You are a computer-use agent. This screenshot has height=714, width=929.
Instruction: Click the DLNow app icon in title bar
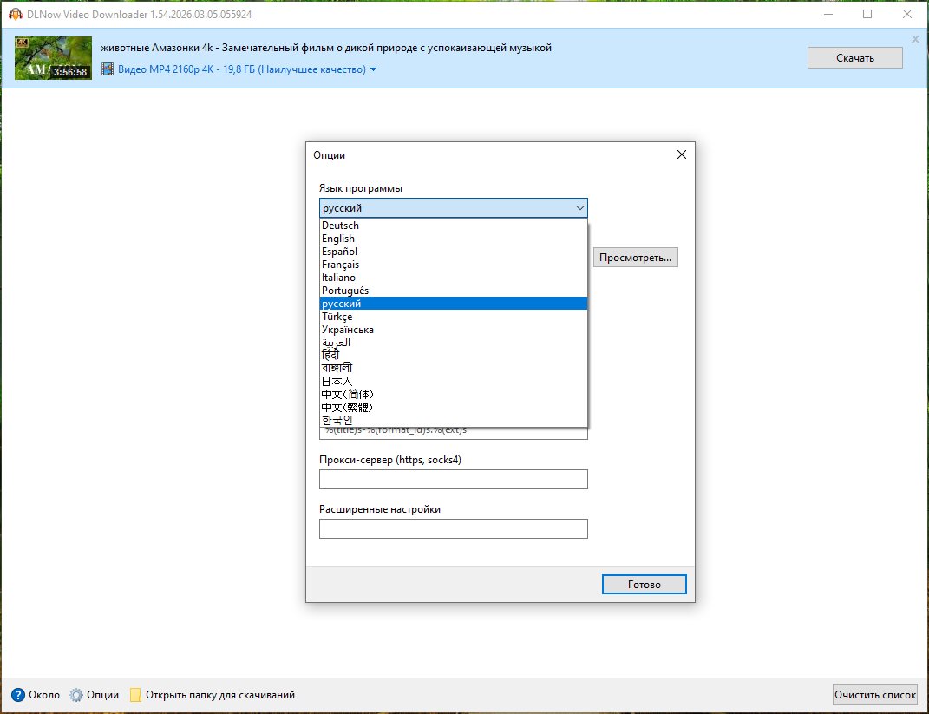pos(14,14)
